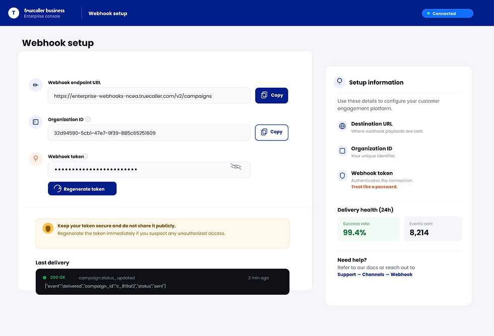Toggle webhook token visibility eye icon

tap(236, 167)
